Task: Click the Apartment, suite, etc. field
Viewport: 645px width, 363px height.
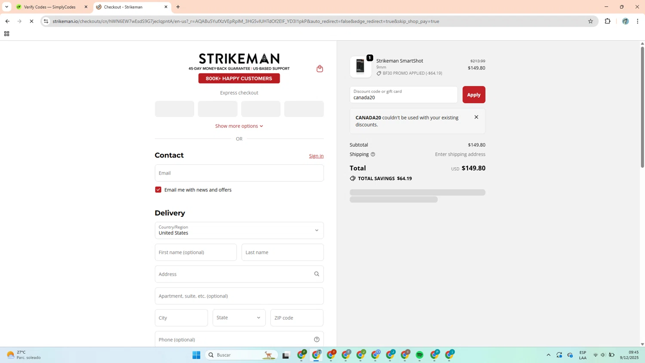Action: click(239, 296)
